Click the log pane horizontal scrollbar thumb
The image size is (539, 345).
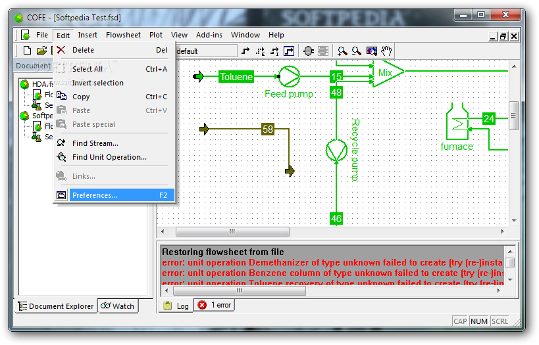[240, 290]
